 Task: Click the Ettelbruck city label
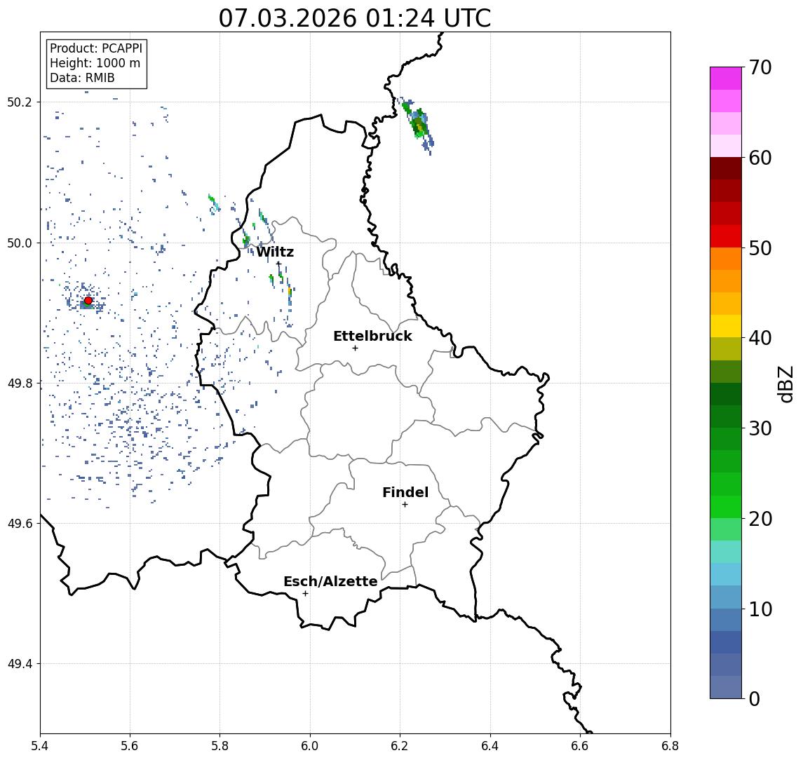(372, 336)
